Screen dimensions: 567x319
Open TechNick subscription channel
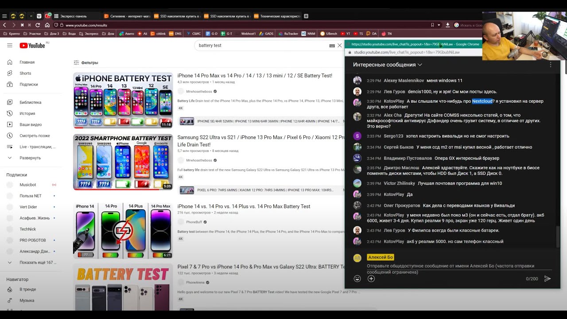pos(28,229)
